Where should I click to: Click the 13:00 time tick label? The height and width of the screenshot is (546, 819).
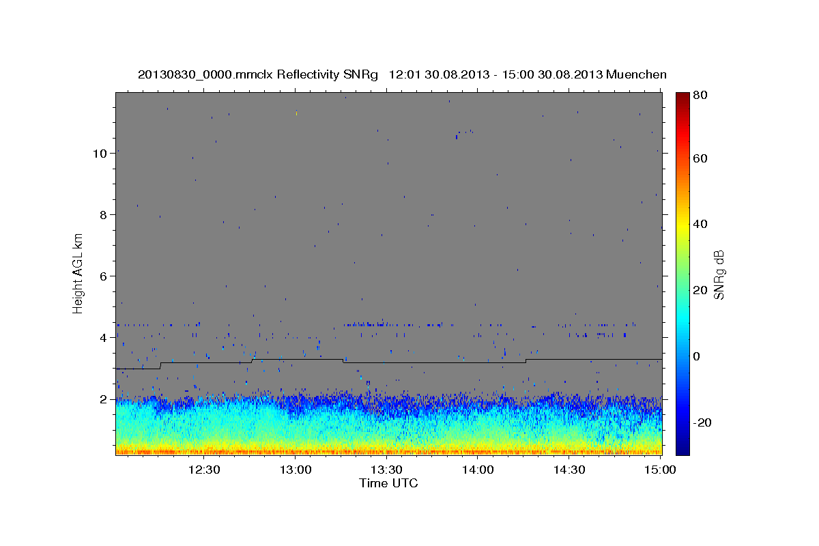tap(296, 470)
